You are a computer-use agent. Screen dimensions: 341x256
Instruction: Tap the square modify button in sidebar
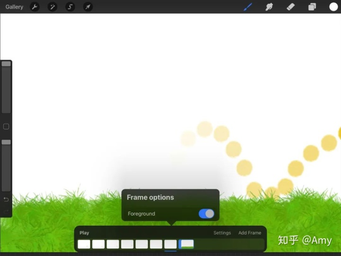(6, 127)
